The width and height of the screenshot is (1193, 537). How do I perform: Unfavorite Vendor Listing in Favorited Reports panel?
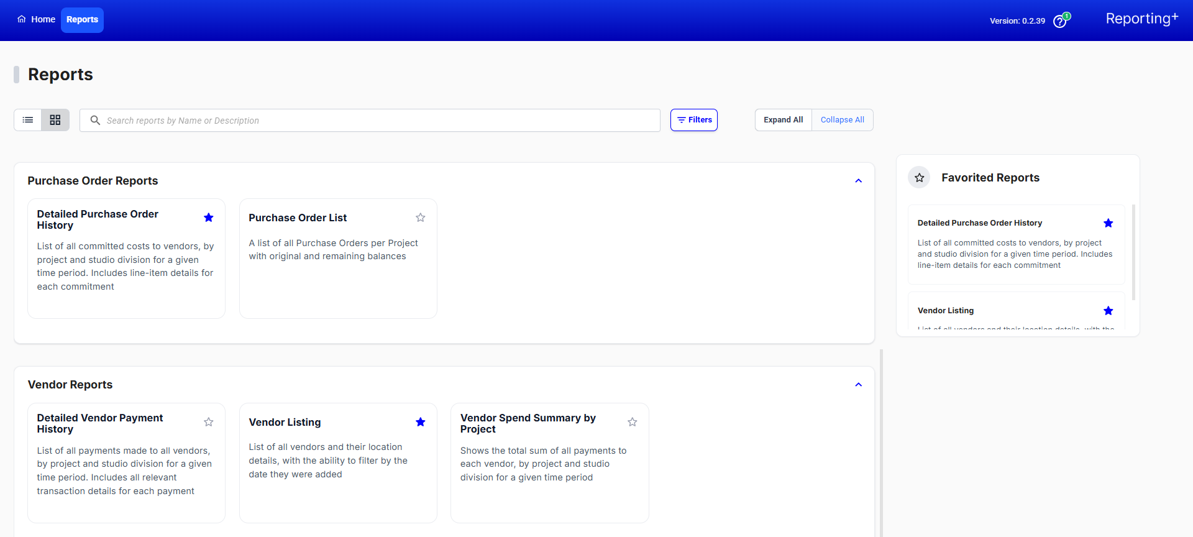[1108, 311]
